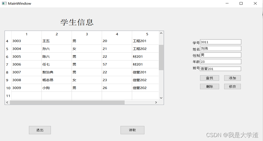Select row header 10
The width and height of the screenshot is (263, 141).
coord(8,88)
